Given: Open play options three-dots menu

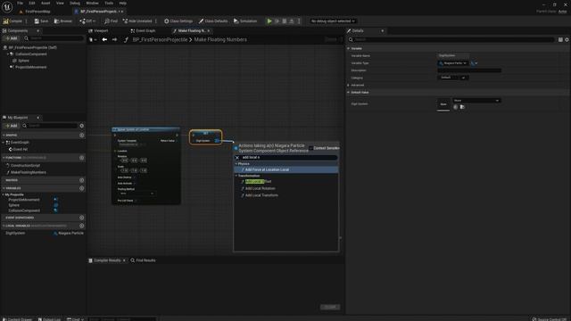Looking at the screenshot, I should pos(299,21).
